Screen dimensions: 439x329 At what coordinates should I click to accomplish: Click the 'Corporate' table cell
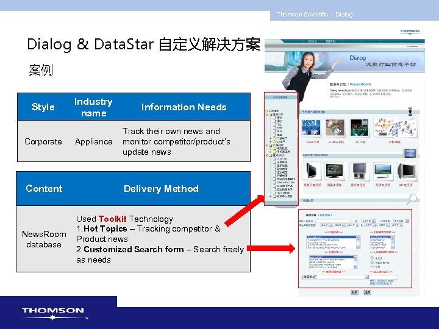(x=43, y=141)
